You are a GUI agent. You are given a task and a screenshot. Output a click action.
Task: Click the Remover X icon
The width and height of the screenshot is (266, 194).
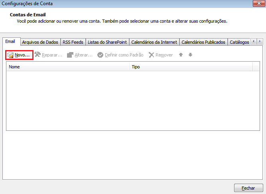[151, 55]
